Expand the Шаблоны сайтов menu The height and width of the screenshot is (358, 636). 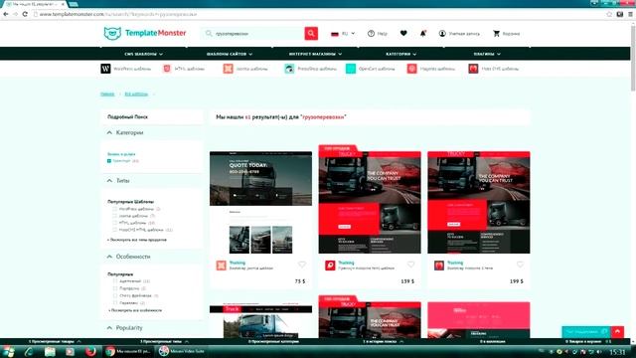(230, 54)
